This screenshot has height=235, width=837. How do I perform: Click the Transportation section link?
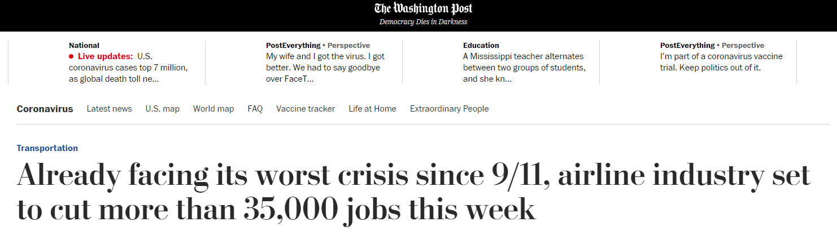tap(47, 148)
